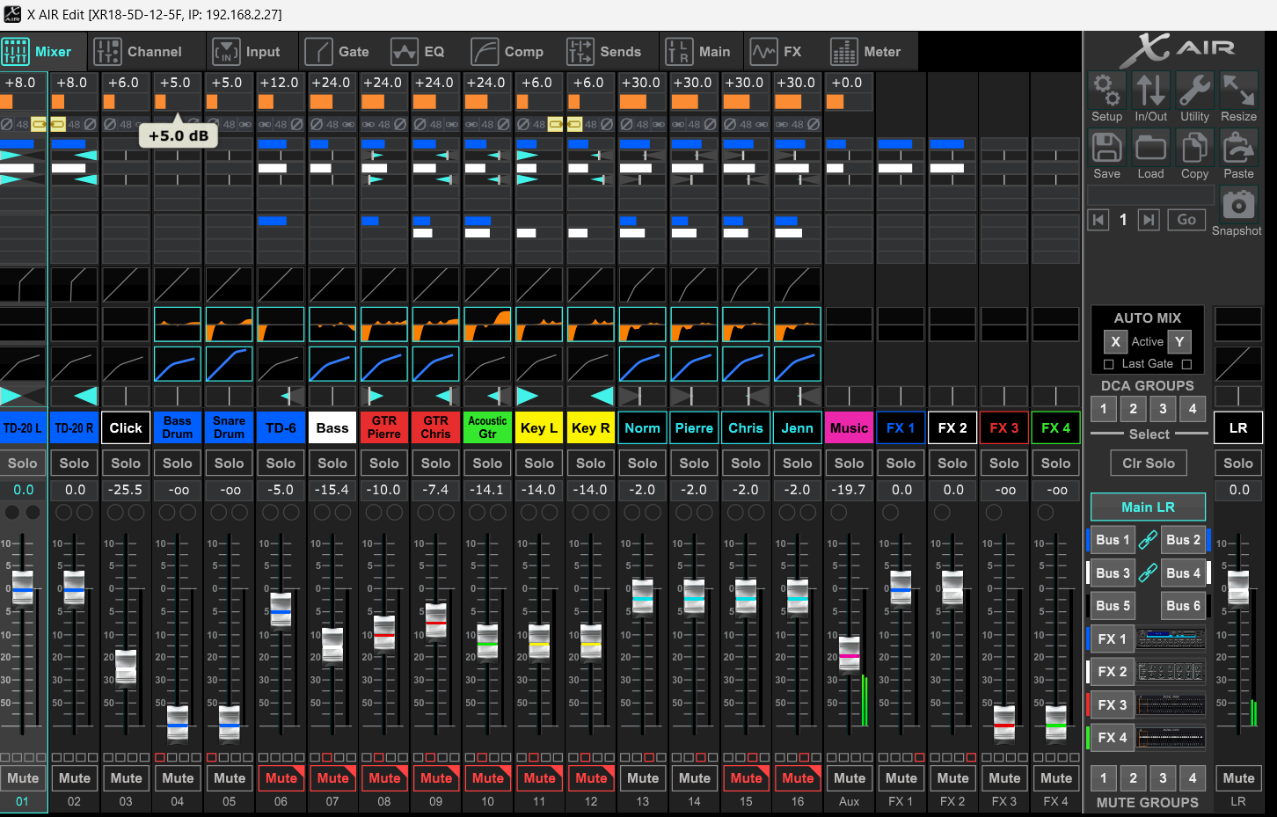1277x817 pixels.
Task: Open the gate curve display for Pierre channel
Action: tap(694, 285)
